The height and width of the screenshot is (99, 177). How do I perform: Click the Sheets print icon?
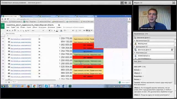point(7,31)
